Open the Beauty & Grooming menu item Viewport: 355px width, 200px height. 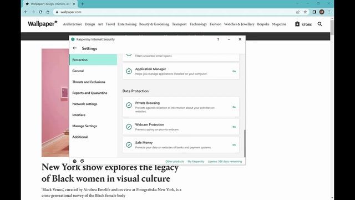tap(154, 24)
